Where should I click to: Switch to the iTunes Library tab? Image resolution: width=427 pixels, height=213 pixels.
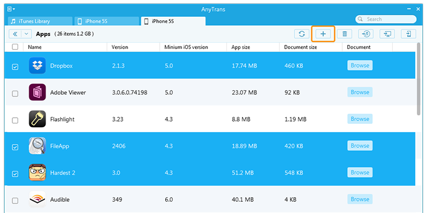click(x=40, y=21)
